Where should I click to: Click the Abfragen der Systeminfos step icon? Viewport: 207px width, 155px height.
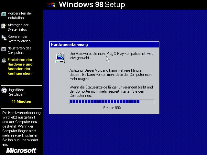4,26
